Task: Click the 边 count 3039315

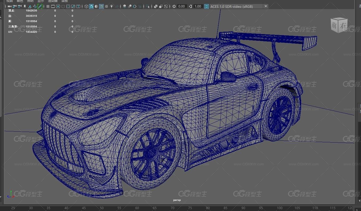Action: click(x=31, y=16)
